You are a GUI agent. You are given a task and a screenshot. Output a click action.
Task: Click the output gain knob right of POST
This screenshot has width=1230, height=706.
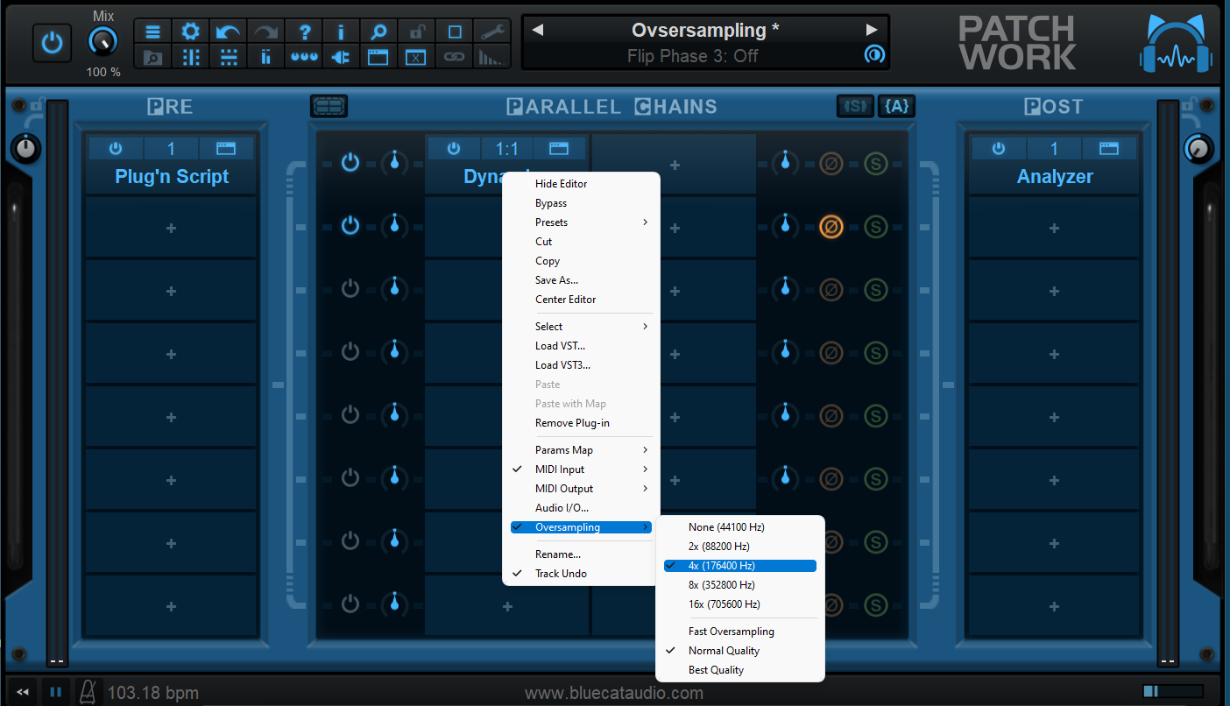1199,148
